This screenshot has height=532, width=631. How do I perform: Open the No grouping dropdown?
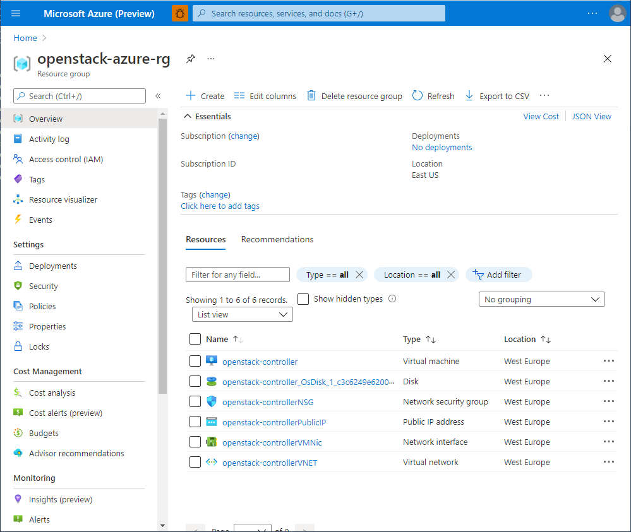pos(541,299)
